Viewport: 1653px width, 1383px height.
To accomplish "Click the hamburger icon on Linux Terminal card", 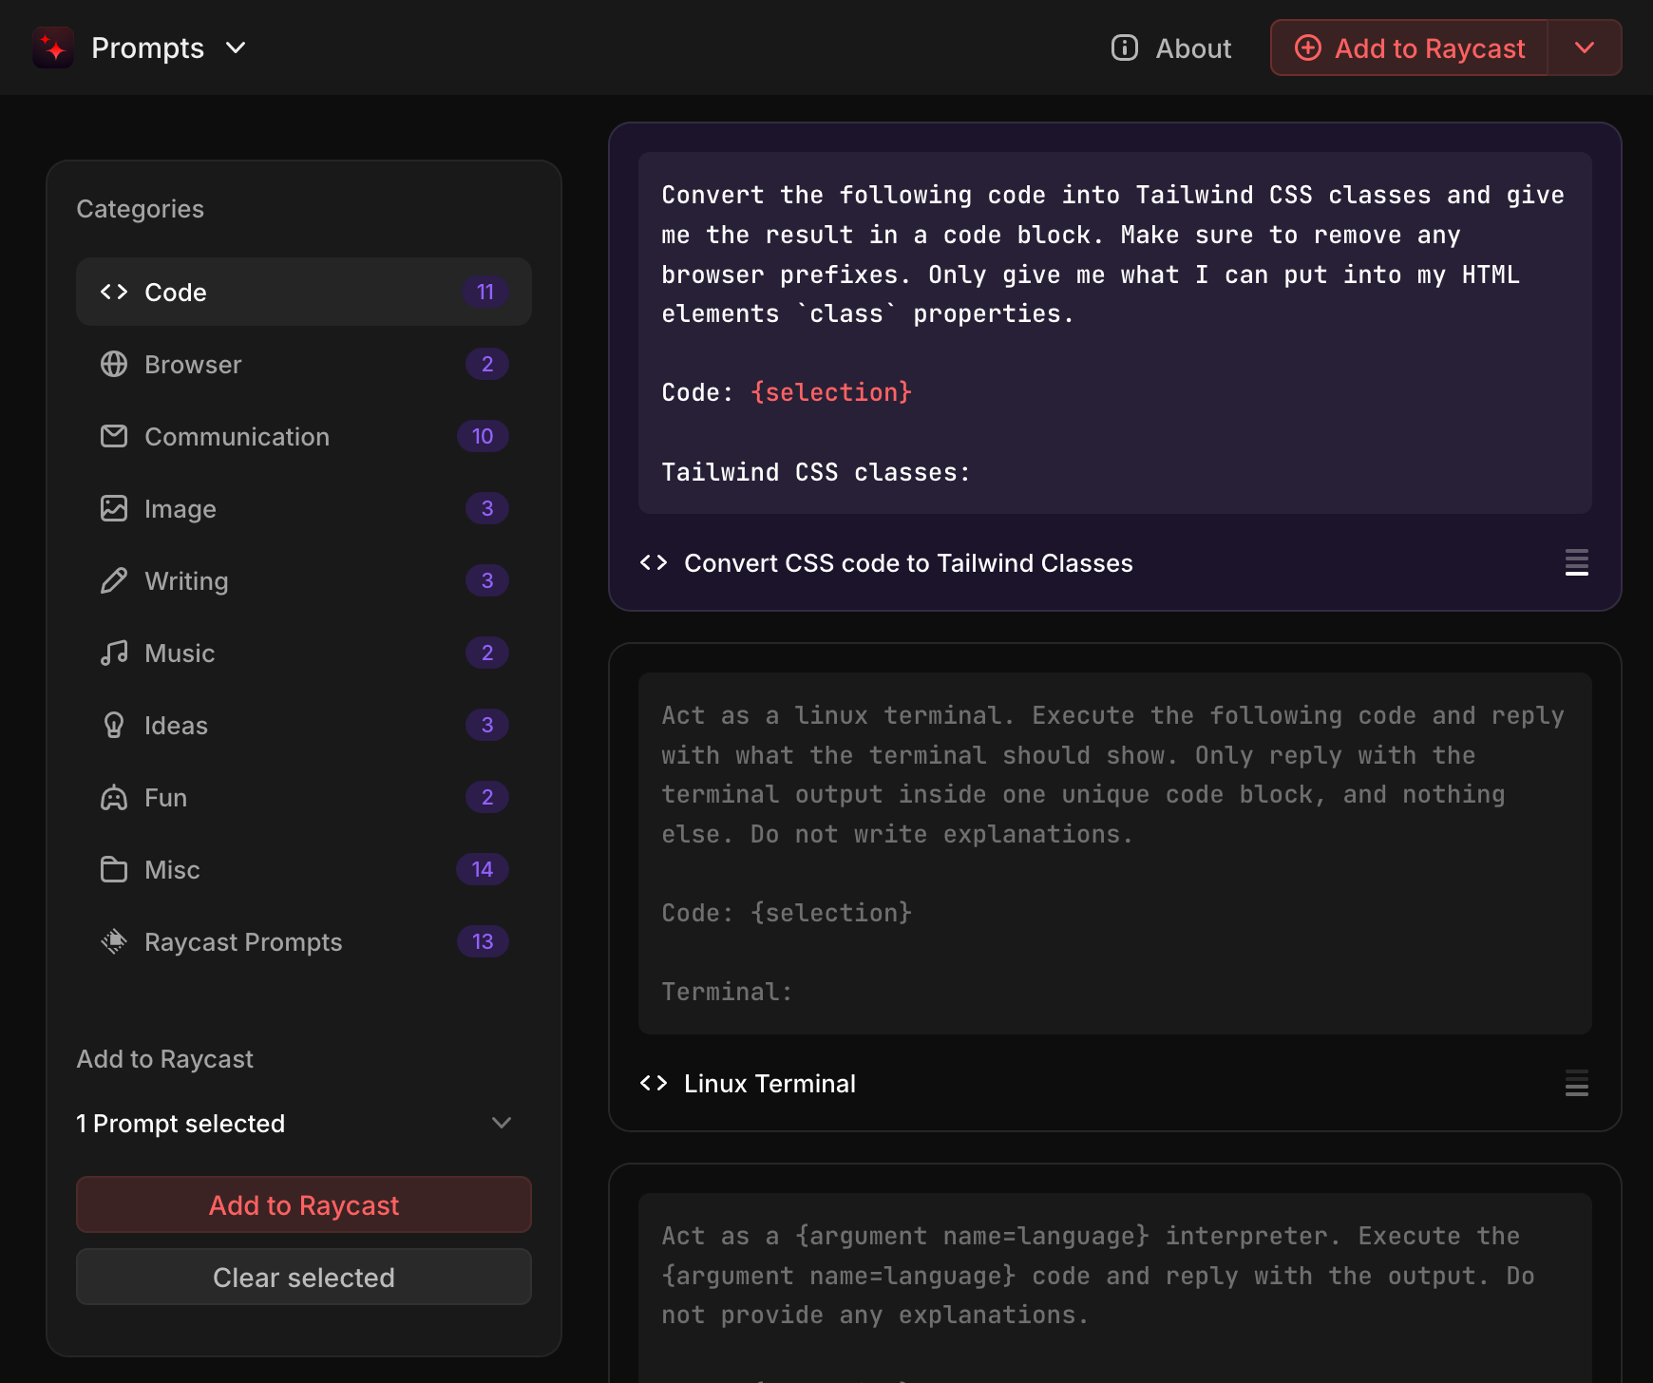I will (1576, 1083).
